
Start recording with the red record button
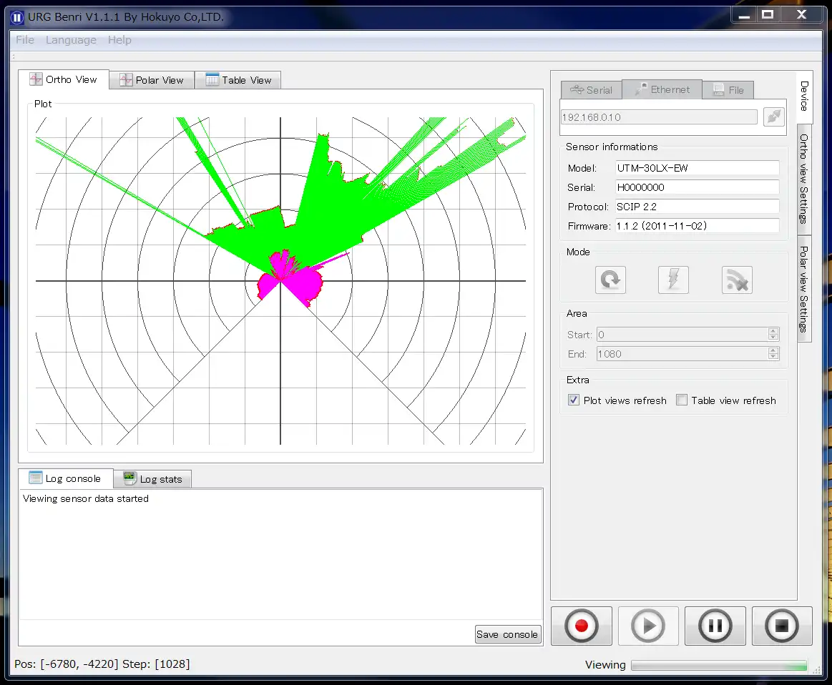pos(582,626)
